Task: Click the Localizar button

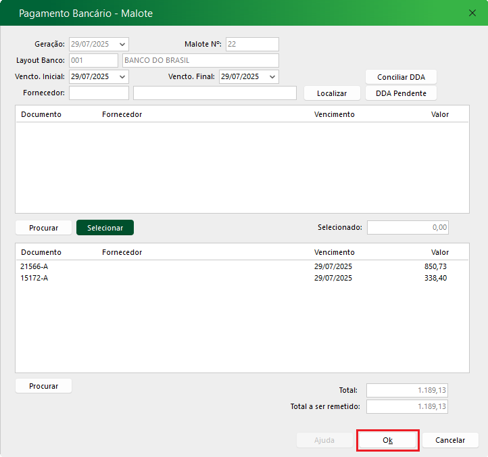Action: [332, 93]
